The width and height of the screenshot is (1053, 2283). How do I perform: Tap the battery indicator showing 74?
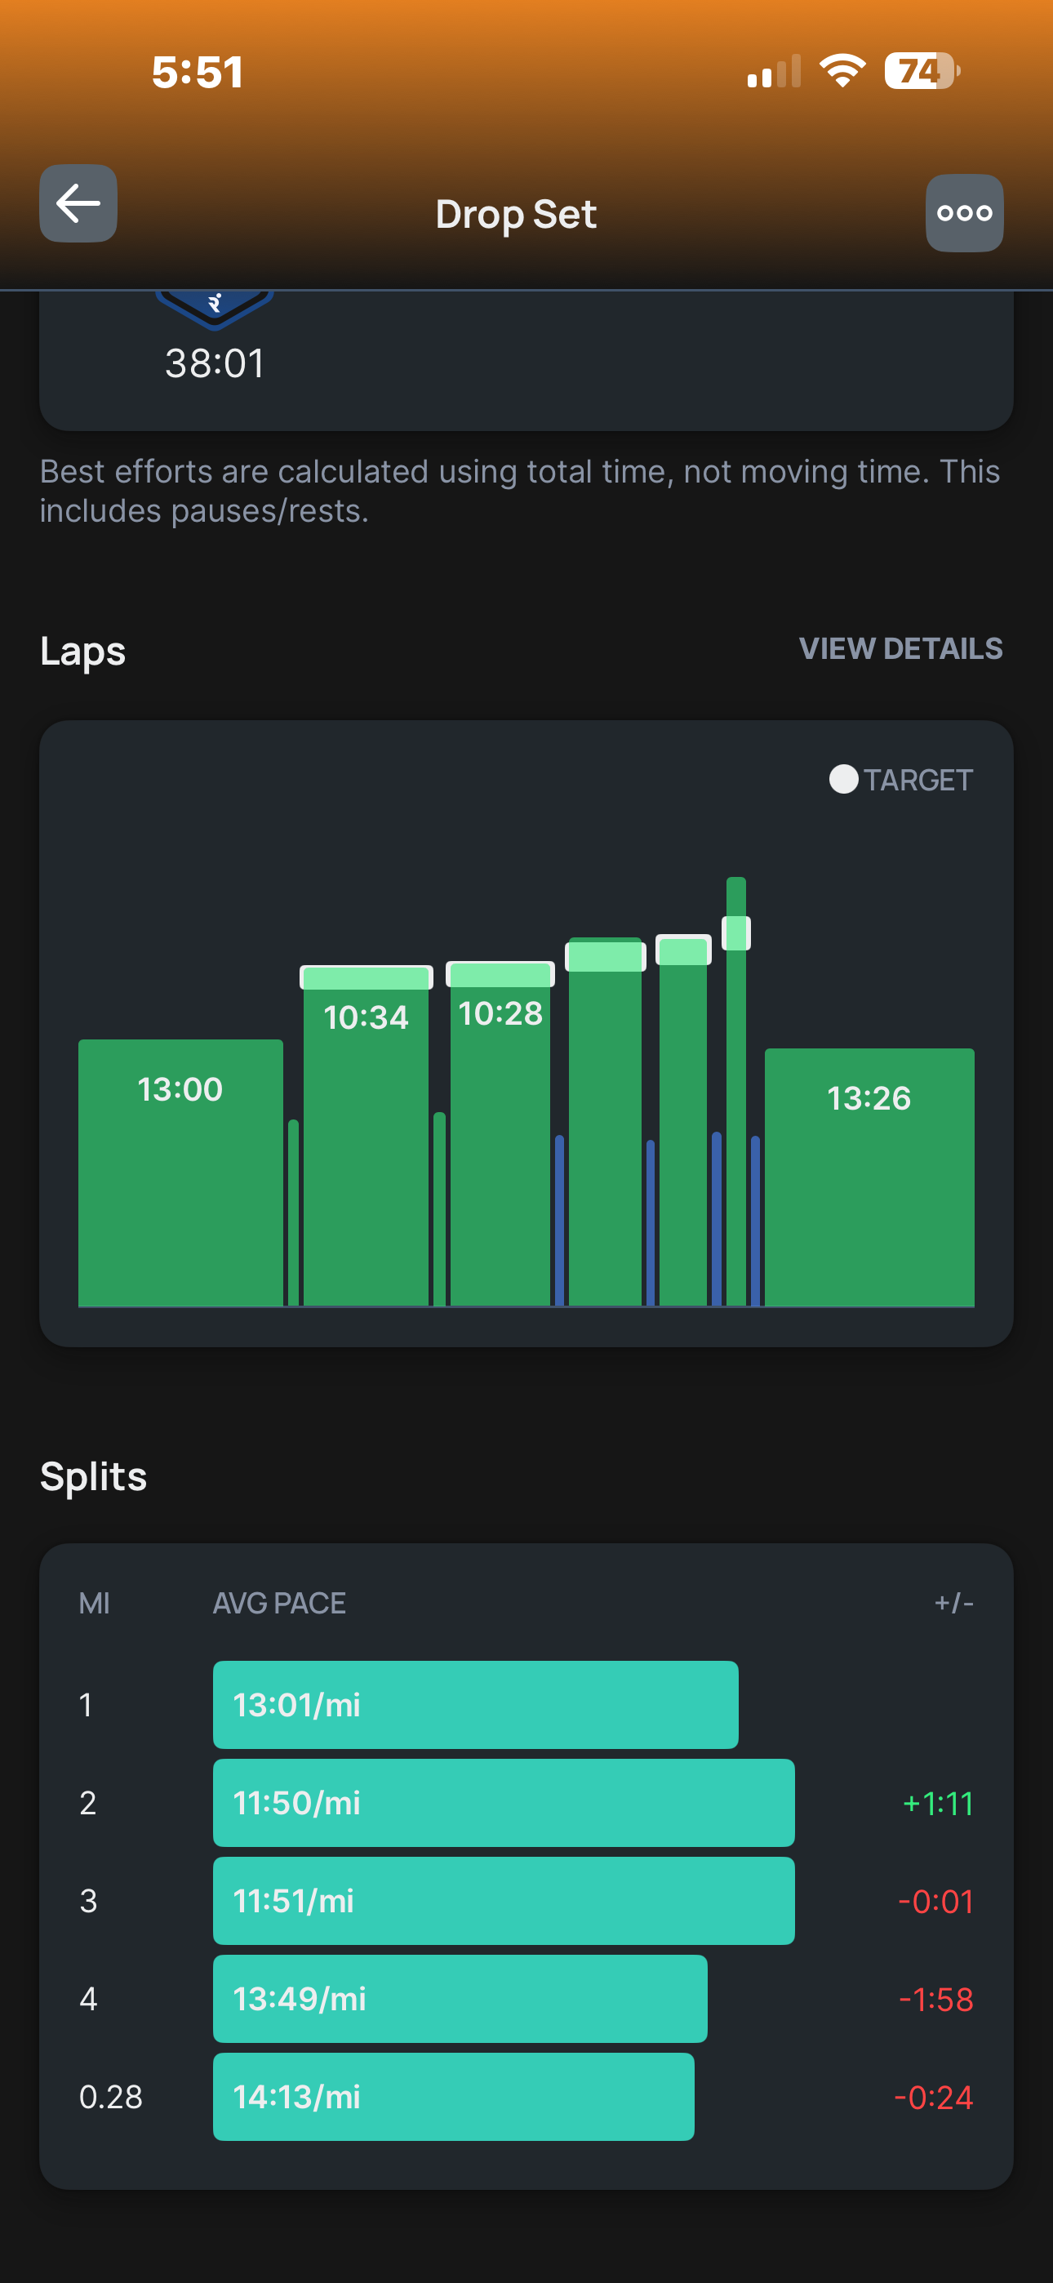[x=920, y=71]
